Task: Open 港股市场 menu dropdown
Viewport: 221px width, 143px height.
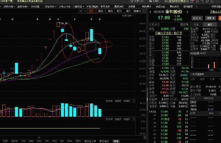Action: pyautogui.click(x=9, y=7)
